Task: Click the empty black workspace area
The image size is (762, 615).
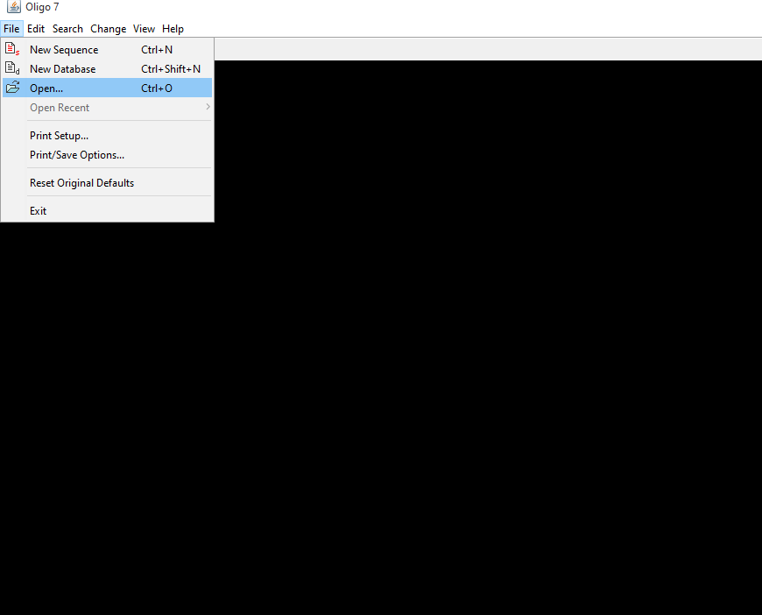Action: [x=482, y=350]
